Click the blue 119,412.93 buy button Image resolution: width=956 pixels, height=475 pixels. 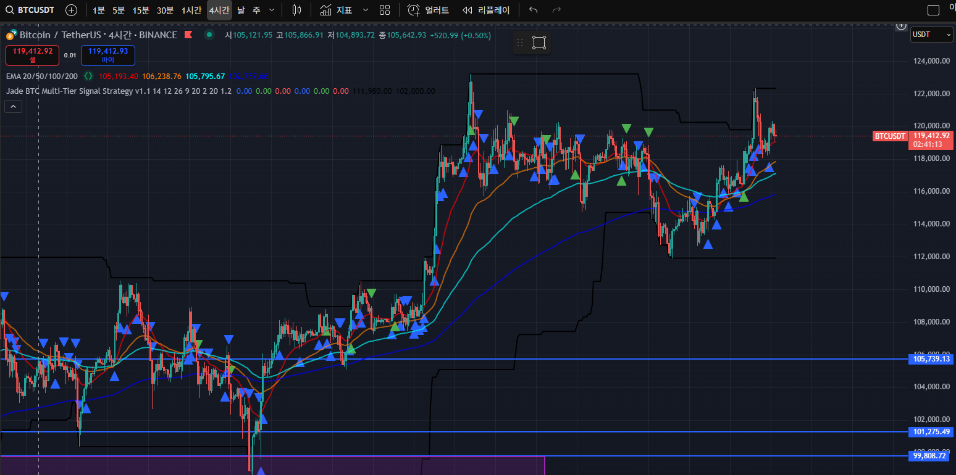click(x=108, y=55)
